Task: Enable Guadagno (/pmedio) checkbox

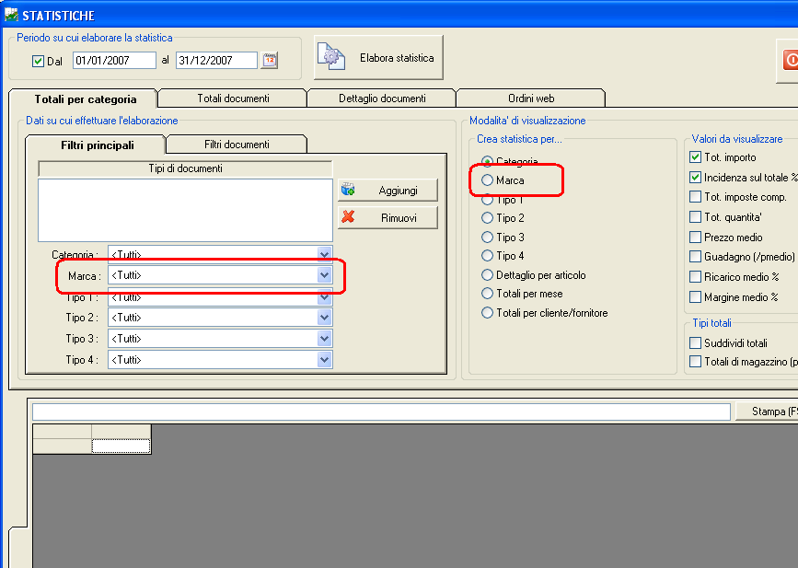Action: click(x=695, y=256)
